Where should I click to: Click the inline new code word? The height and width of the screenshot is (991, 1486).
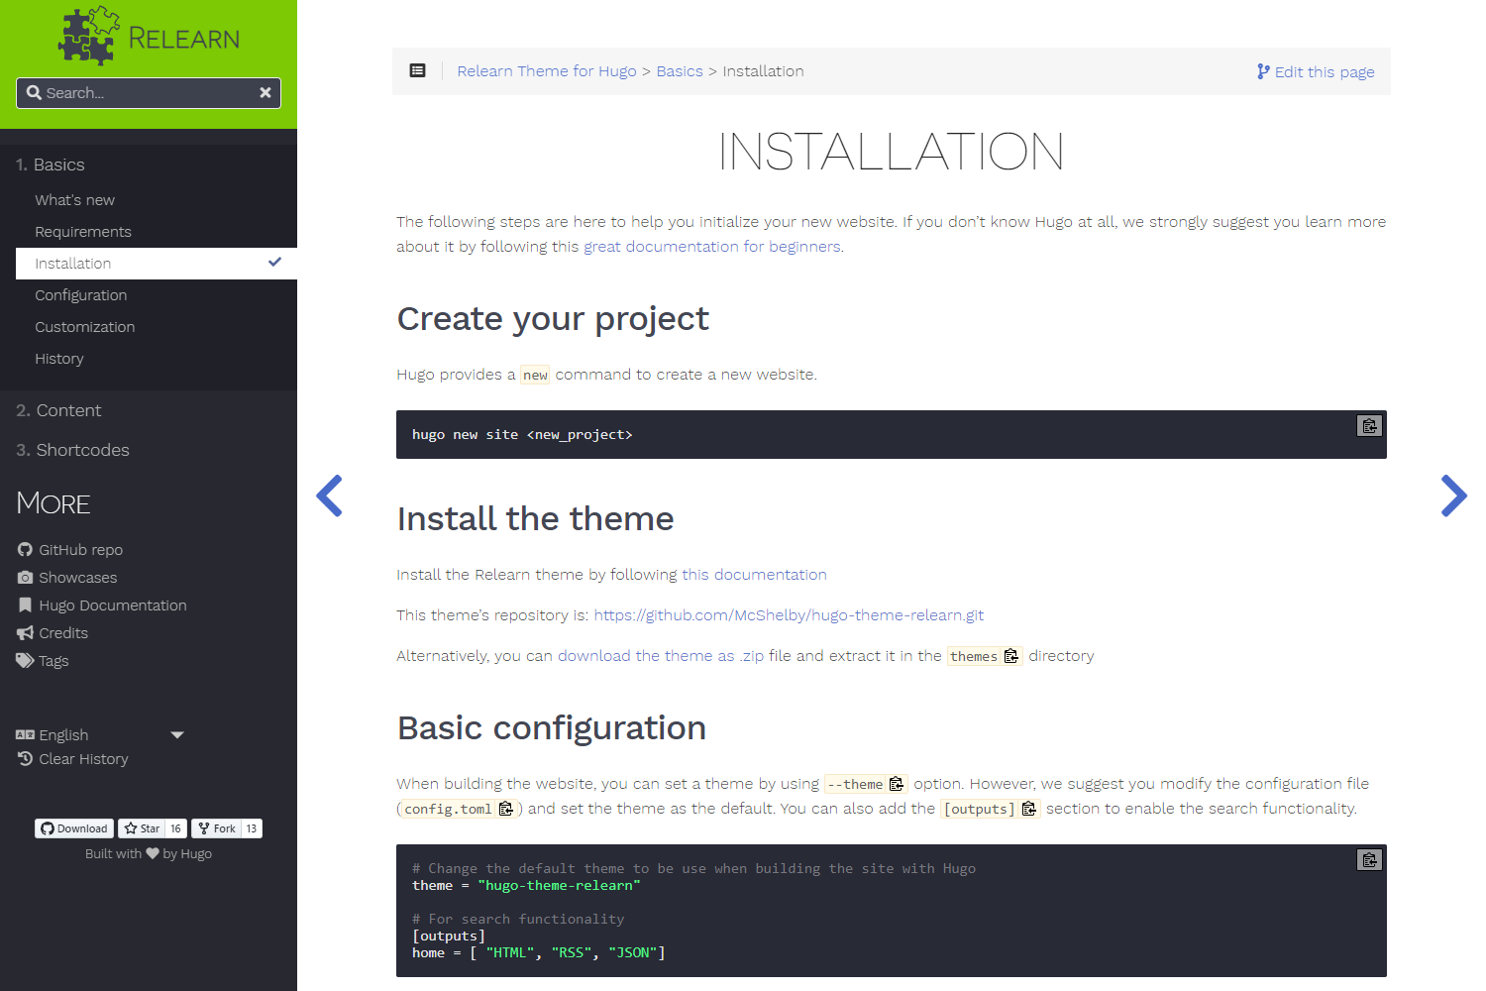pos(535,375)
